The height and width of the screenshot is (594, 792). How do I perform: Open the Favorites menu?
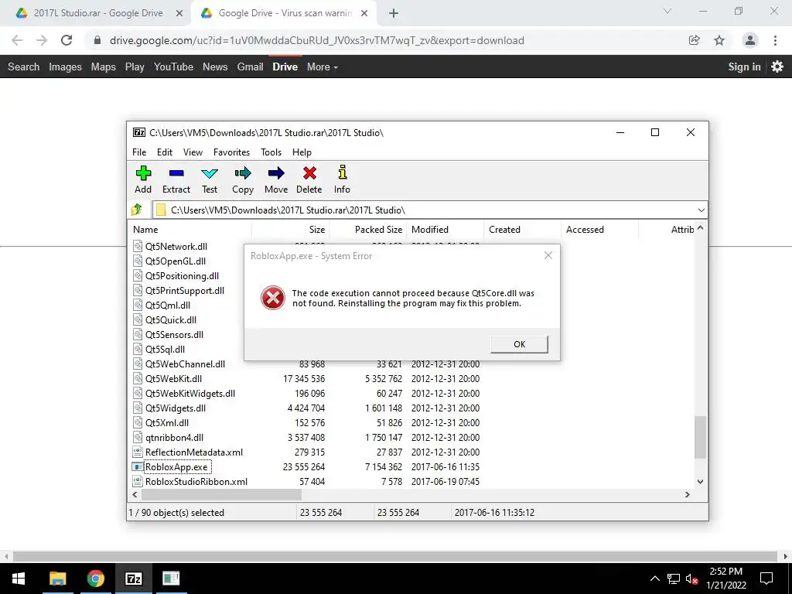231,152
